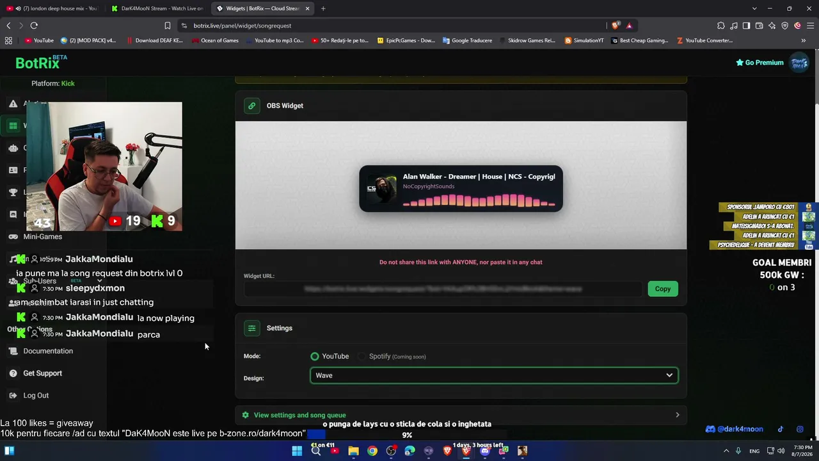Image resolution: width=819 pixels, height=461 pixels.
Task: Open the browser tab list dropdown arrow
Action: tap(754, 8)
